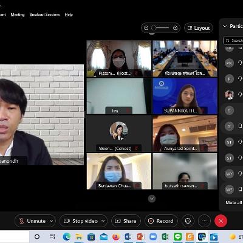Screen dimensions: 243x243
Task: Click the Share button
Action: (x=126, y=221)
